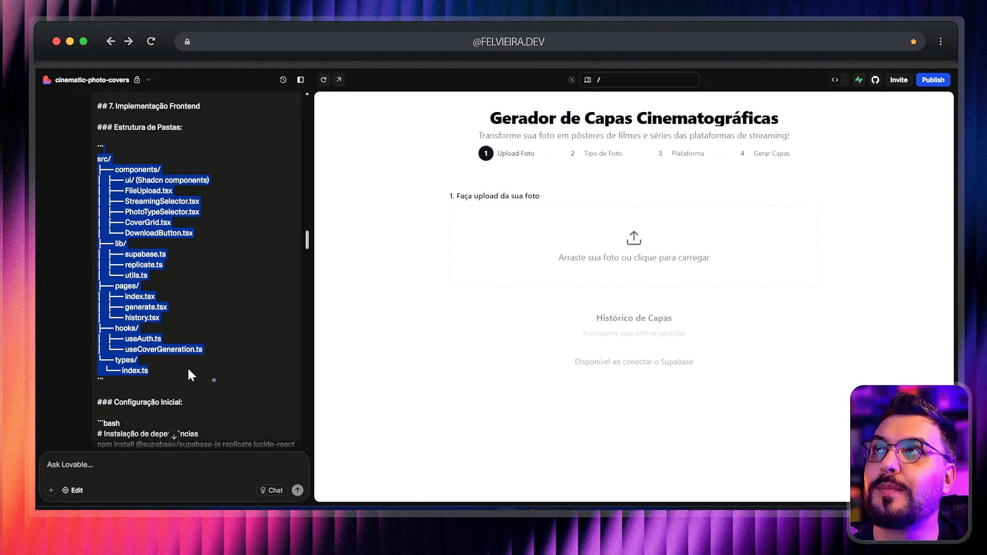Screen dimensions: 987x555
Task: Click the bookmark star in the address bar
Action: click(913, 42)
